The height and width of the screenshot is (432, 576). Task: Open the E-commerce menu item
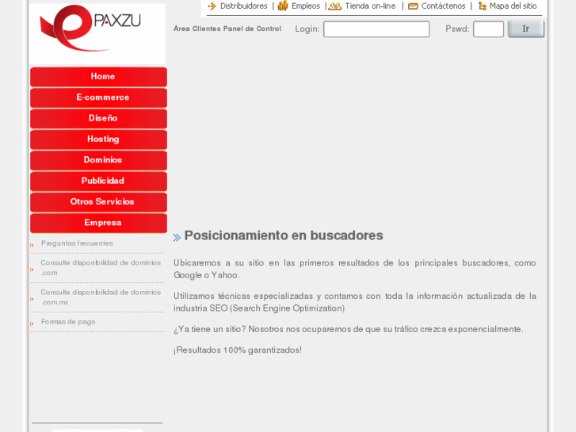98,97
